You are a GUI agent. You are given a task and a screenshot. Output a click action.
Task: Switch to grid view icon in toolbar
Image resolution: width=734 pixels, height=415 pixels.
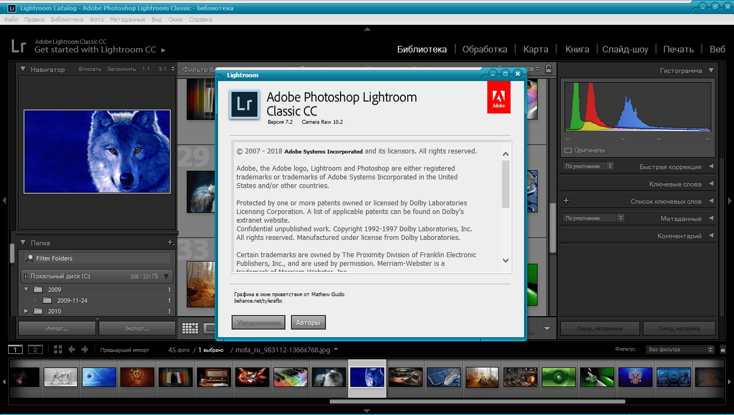pyautogui.click(x=190, y=328)
